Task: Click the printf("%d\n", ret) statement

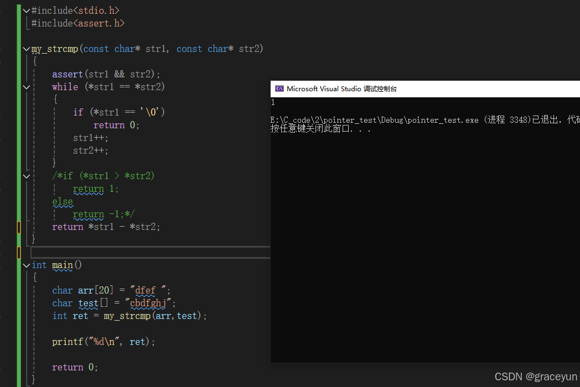Action: coord(103,342)
